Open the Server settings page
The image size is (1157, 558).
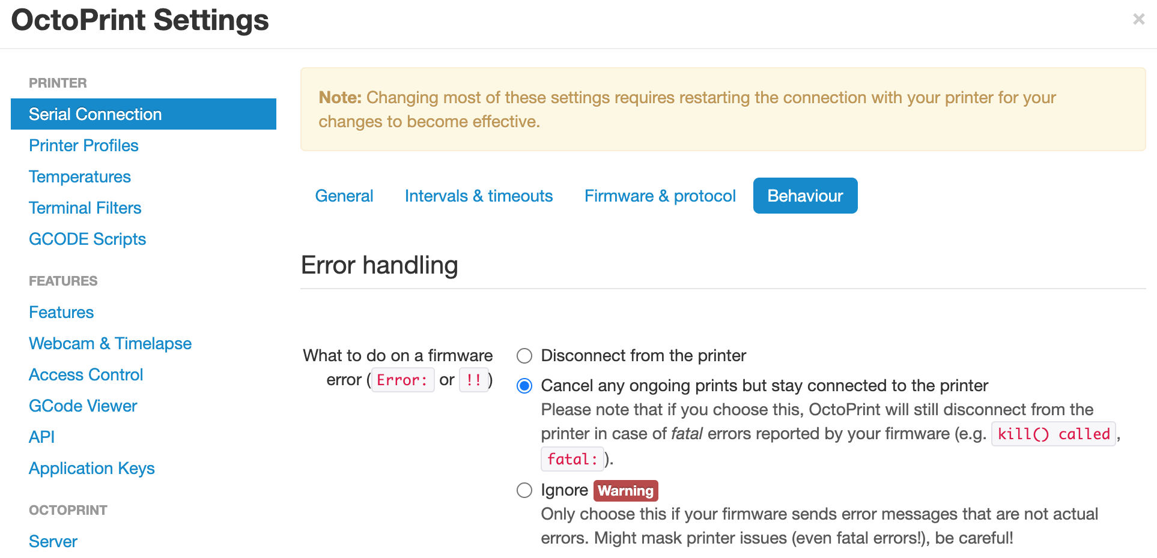tap(53, 541)
